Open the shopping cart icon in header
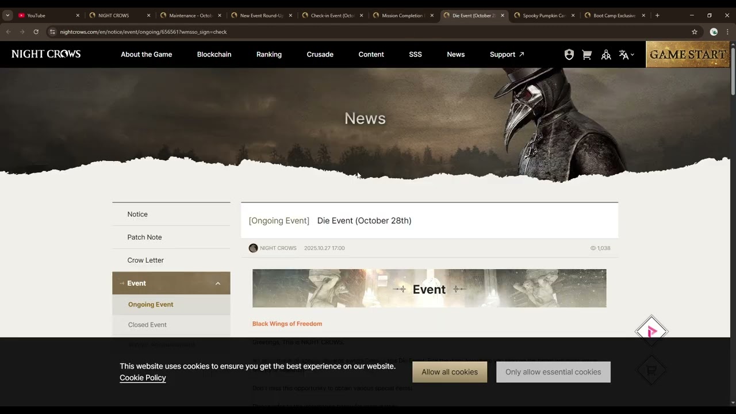The height and width of the screenshot is (414, 736). tap(587, 55)
